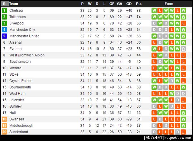Click the R rank column header

coord(4,4)
